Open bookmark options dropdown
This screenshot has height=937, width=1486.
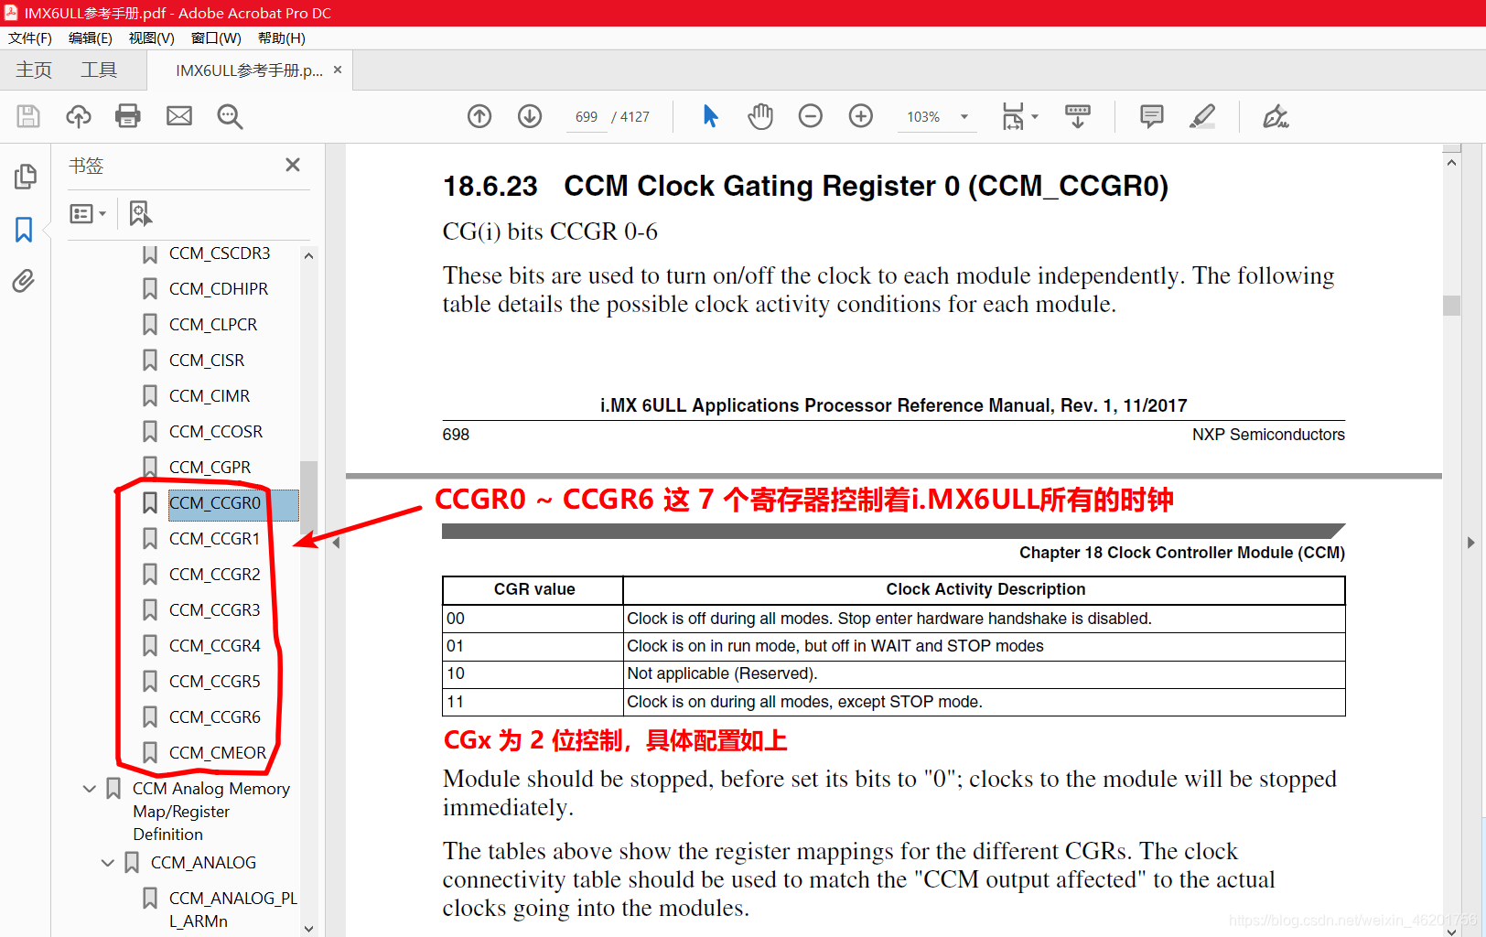pyautogui.click(x=89, y=213)
